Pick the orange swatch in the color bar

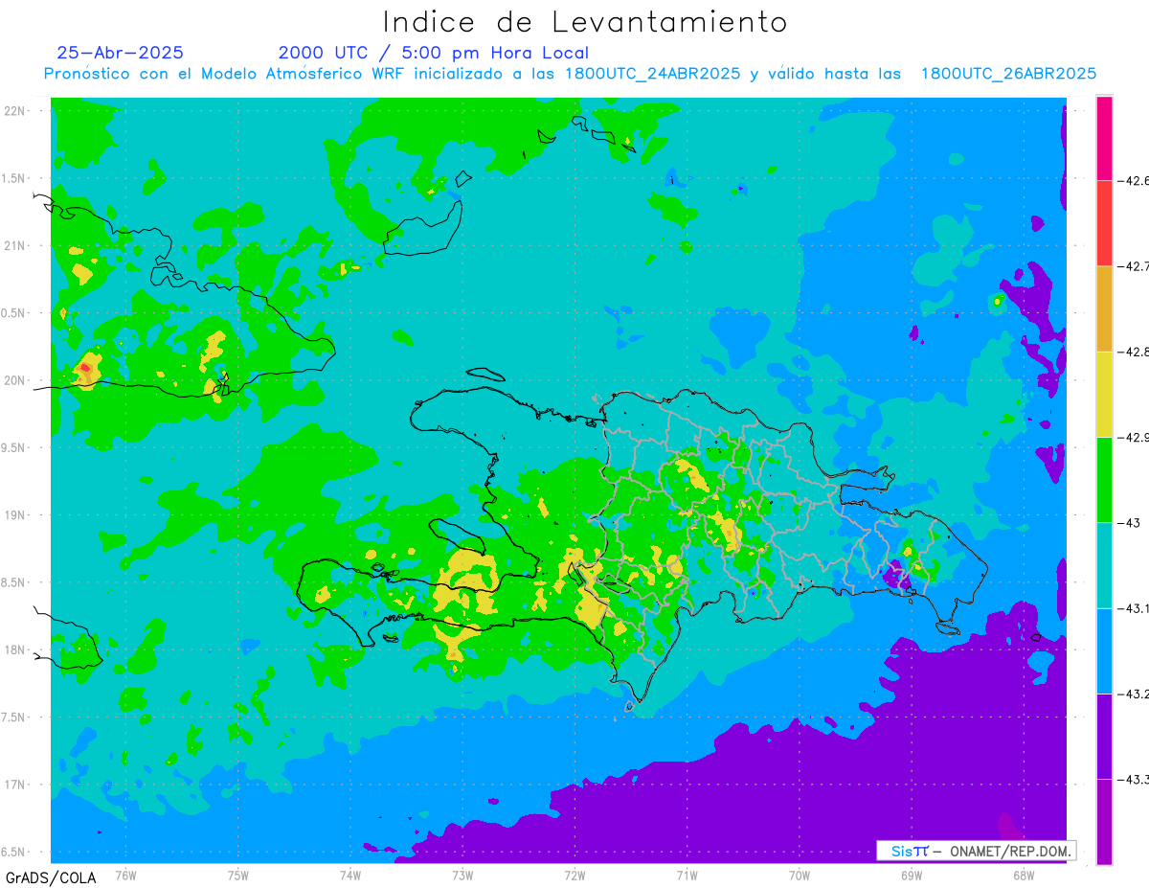point(1104,308)
